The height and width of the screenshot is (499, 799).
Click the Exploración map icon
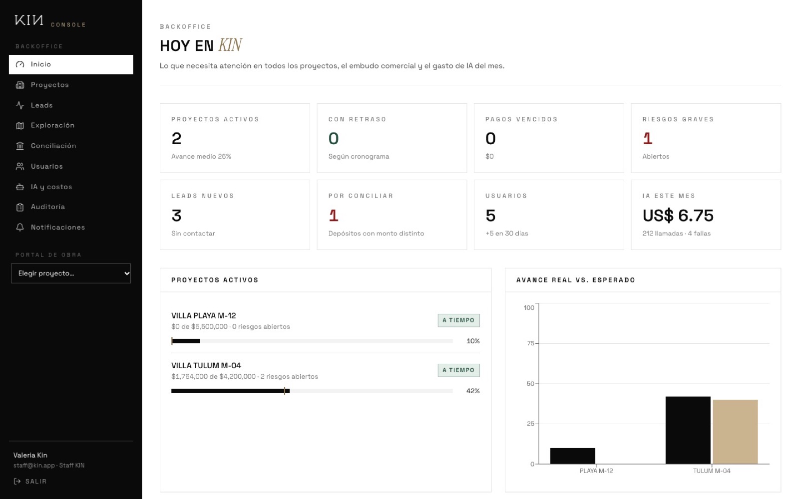20,126
